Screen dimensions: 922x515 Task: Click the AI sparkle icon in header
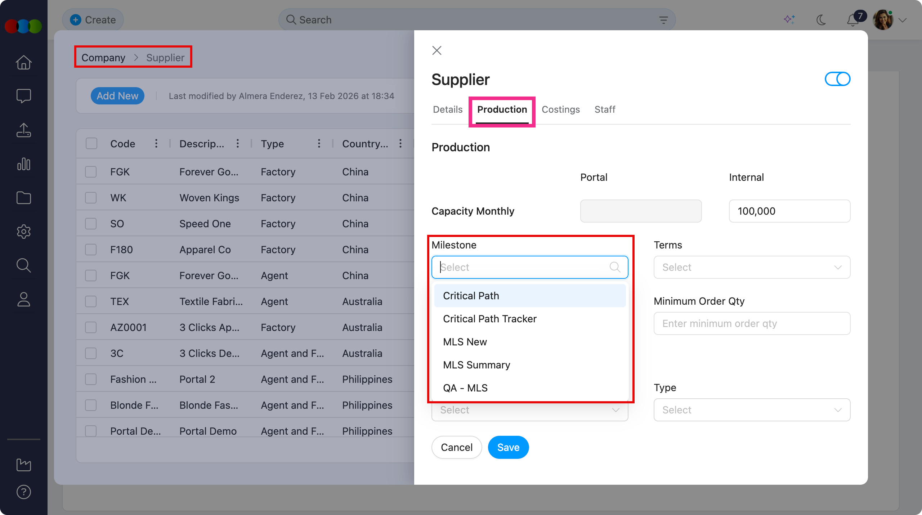pyautogui.click(x=789, y=19)
